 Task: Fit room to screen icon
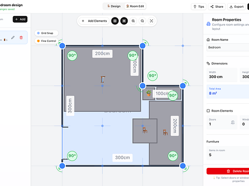click(151, 21)
